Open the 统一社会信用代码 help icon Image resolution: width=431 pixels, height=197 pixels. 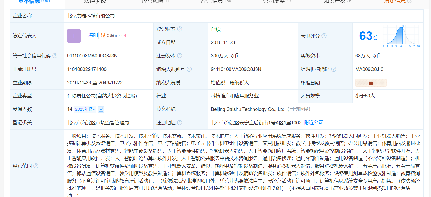pyautogui.click(x=55, y=56)
